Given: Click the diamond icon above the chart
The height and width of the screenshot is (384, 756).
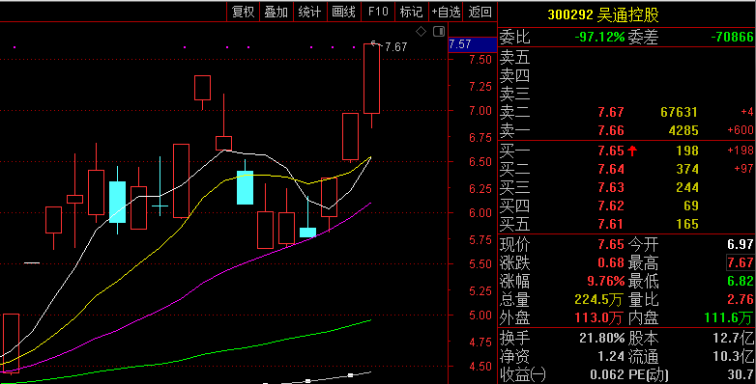Looking at the screenshot, I should (x=421, y=32).
